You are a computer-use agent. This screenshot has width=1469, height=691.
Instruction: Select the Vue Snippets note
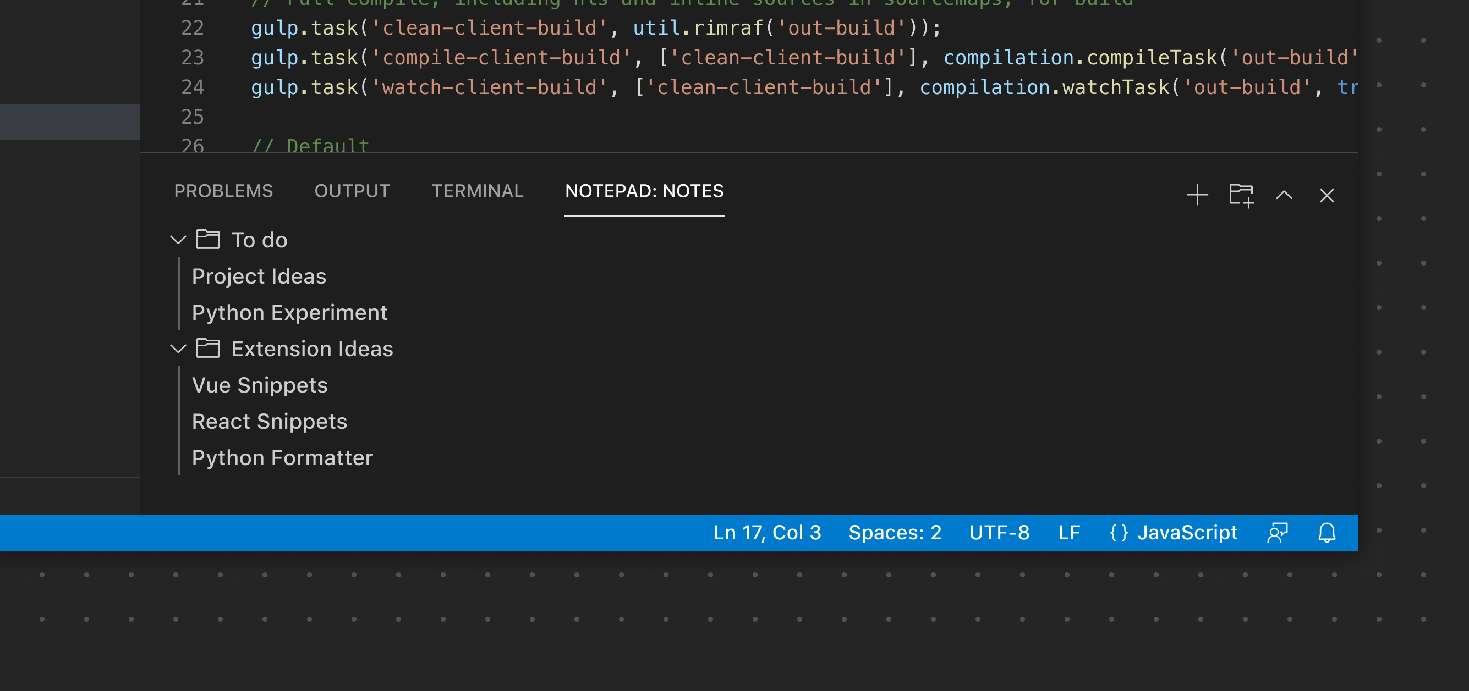coord(260,384)
